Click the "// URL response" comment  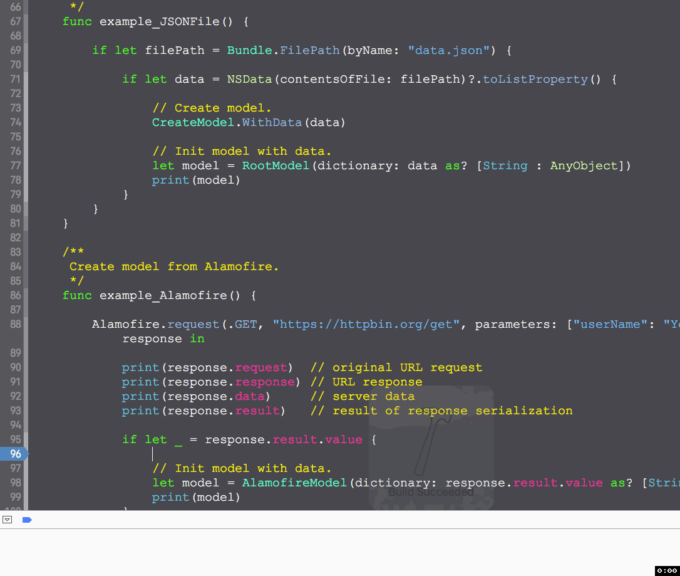point(366,382)
